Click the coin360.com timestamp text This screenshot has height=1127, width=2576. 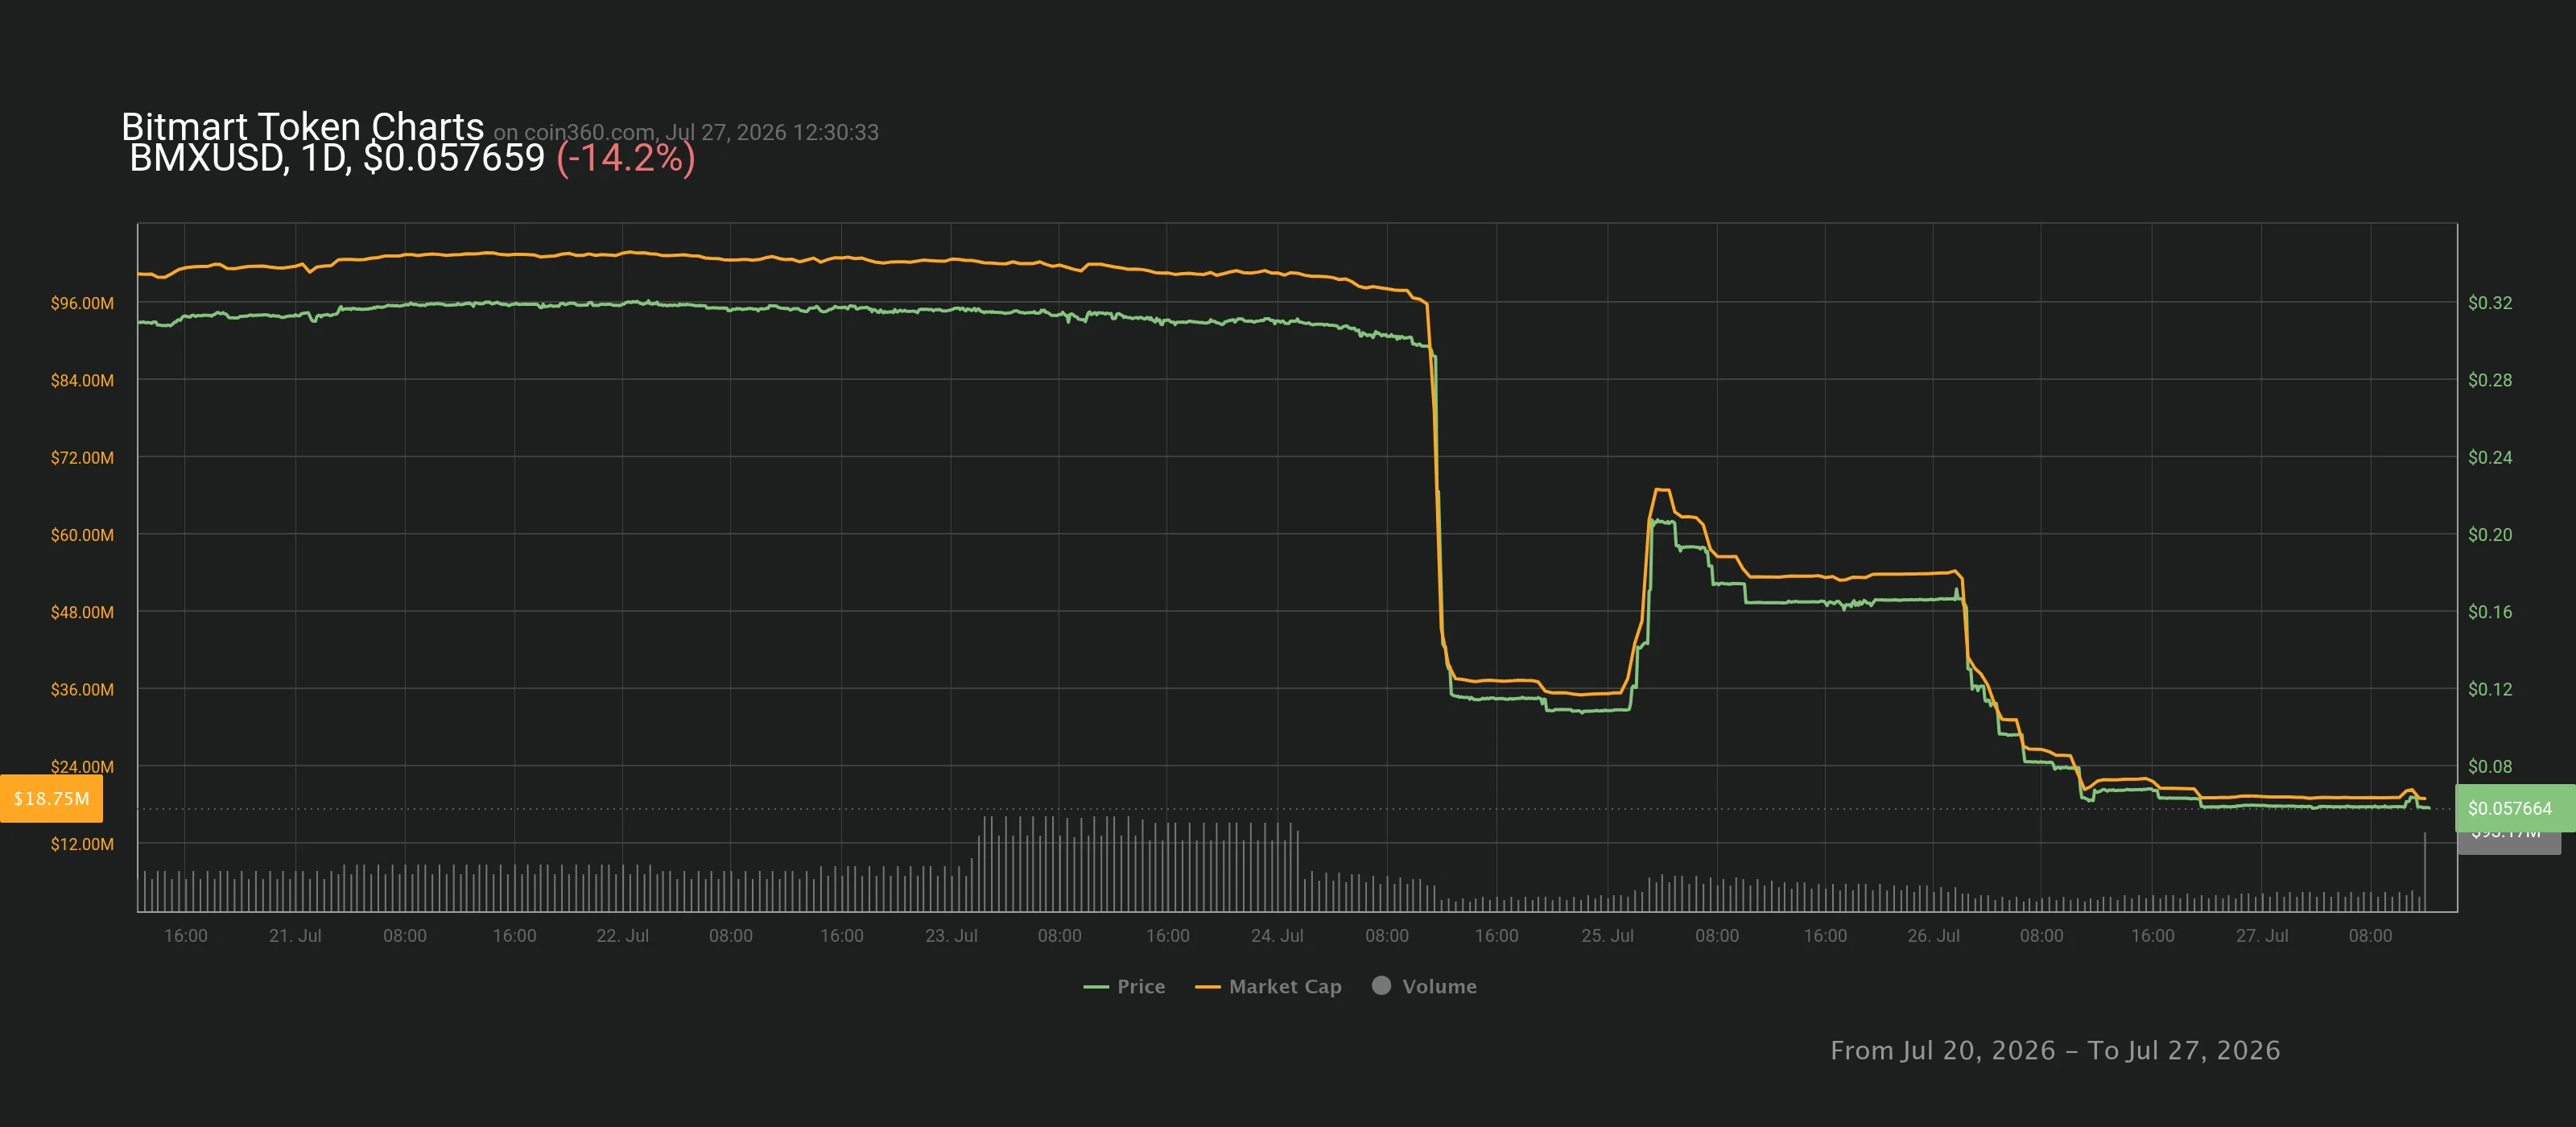686,132
